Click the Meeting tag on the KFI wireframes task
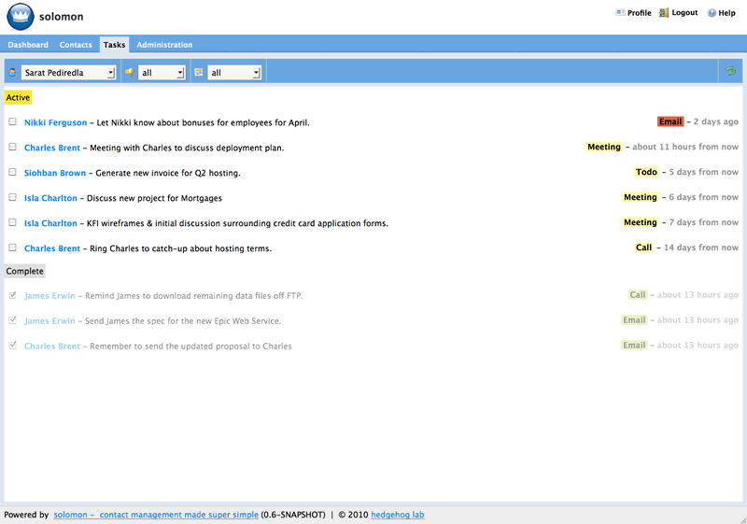Screen dimensions: 747x524 click(x=641, y=222)
